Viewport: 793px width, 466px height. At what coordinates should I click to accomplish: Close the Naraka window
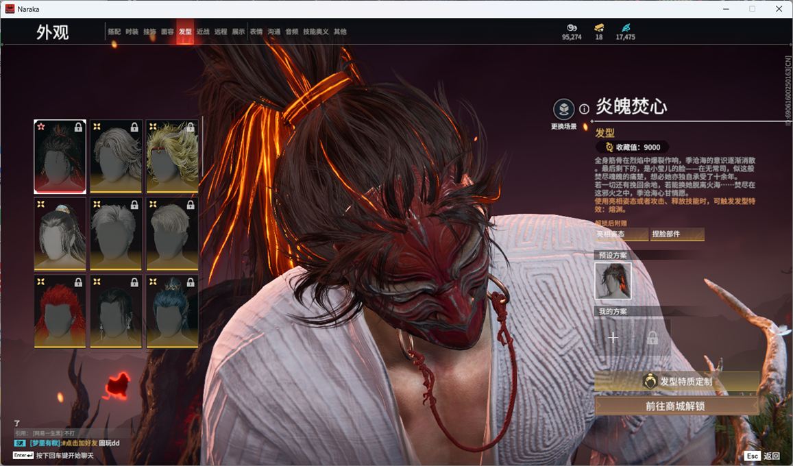coord(779,9)
